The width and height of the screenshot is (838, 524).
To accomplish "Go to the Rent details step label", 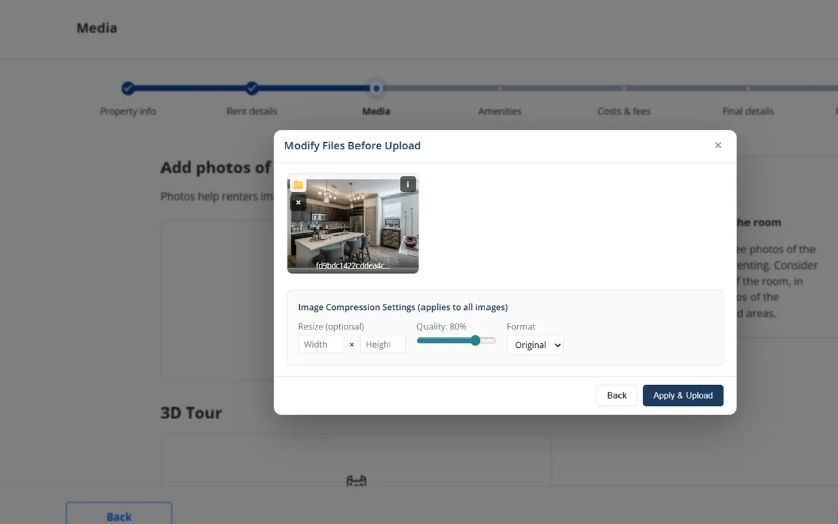I will [251, 111].
